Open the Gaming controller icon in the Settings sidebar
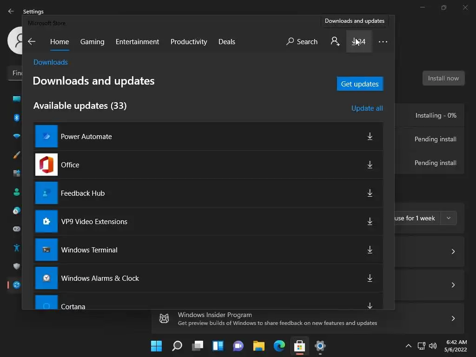 click(x=16, y=229)
